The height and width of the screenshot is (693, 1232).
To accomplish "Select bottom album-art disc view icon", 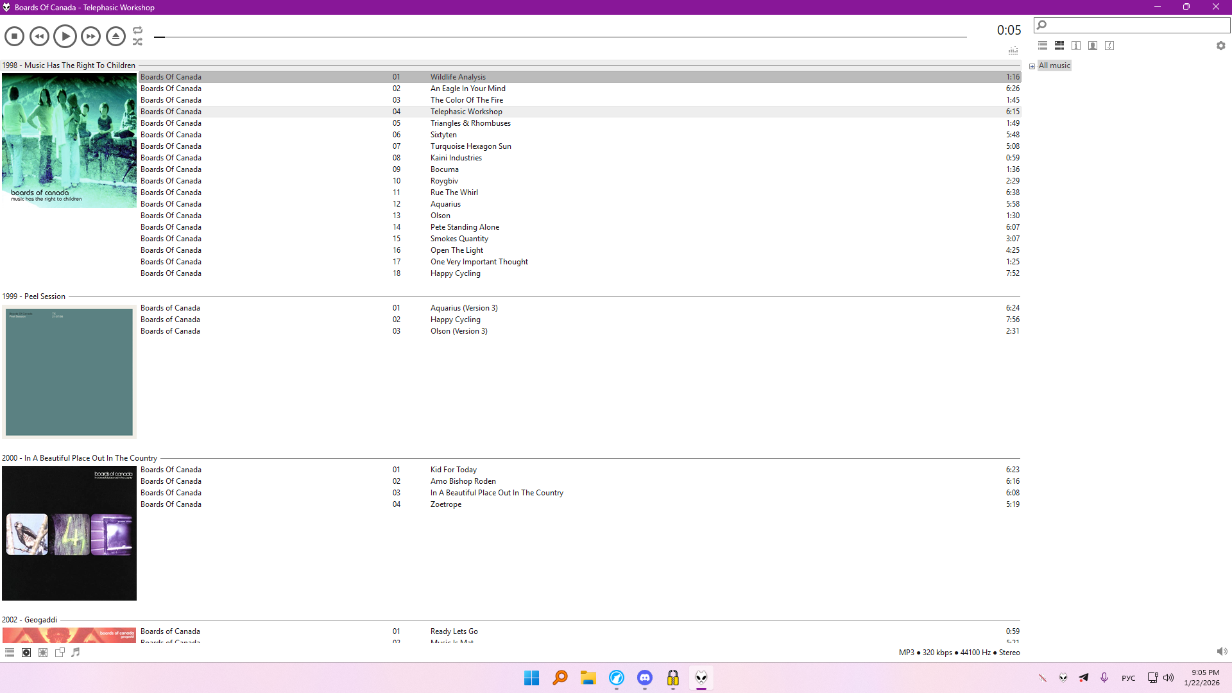I will [26, 653].
